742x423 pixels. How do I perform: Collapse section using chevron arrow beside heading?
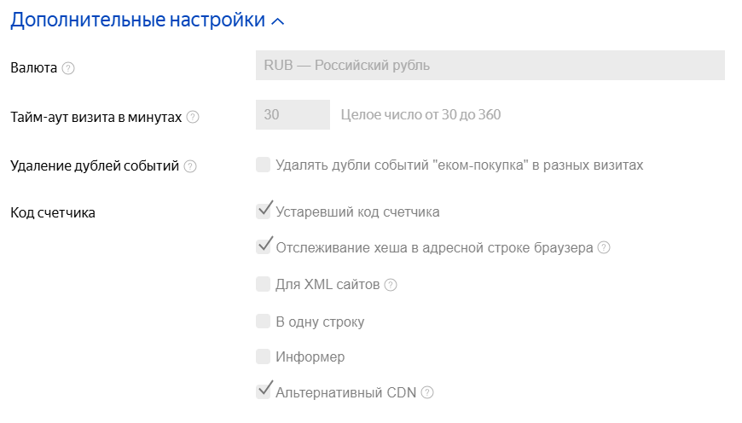point(277,21)
